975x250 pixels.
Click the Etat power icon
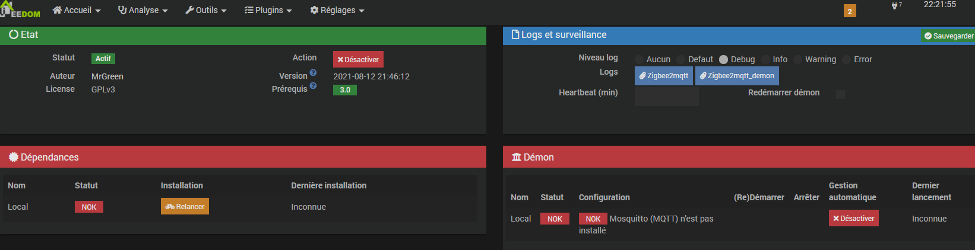(14, 35)
